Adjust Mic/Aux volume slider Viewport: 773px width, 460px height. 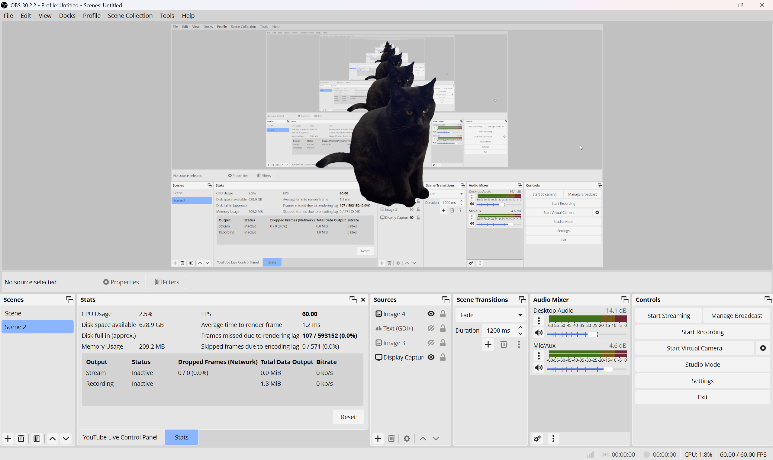pyautogui.click(x=587, y=369)
